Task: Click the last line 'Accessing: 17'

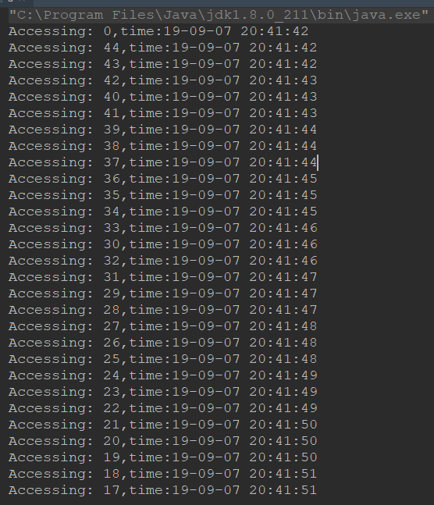Action: [x=162, y=490]
